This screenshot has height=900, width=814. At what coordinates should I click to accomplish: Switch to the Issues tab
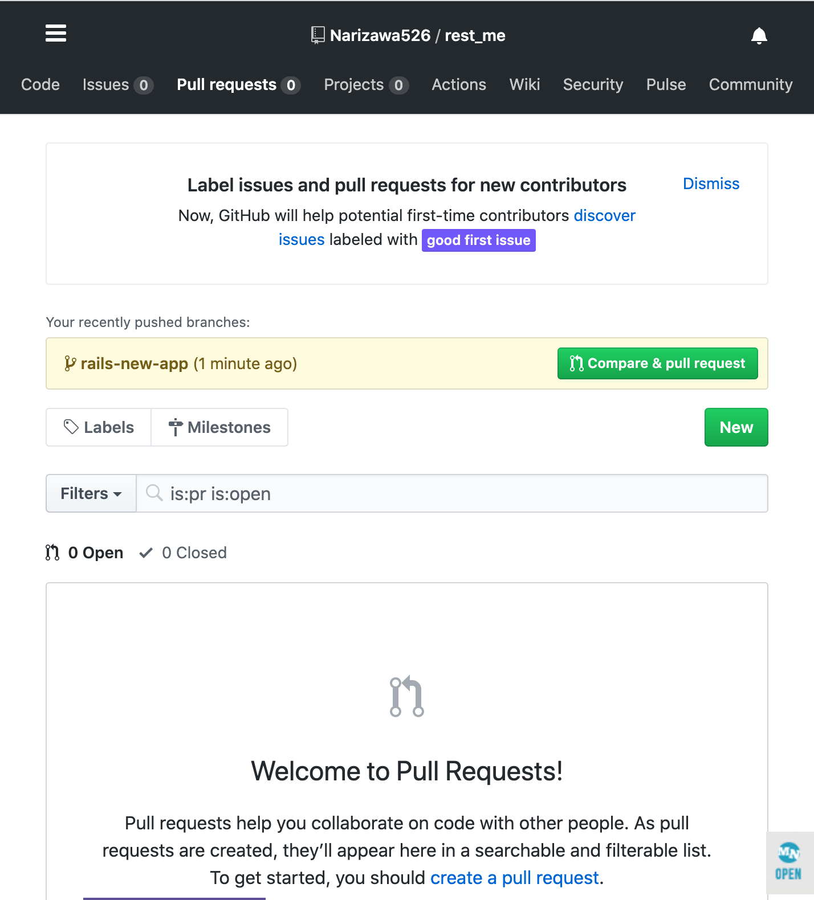pos(117,85)
